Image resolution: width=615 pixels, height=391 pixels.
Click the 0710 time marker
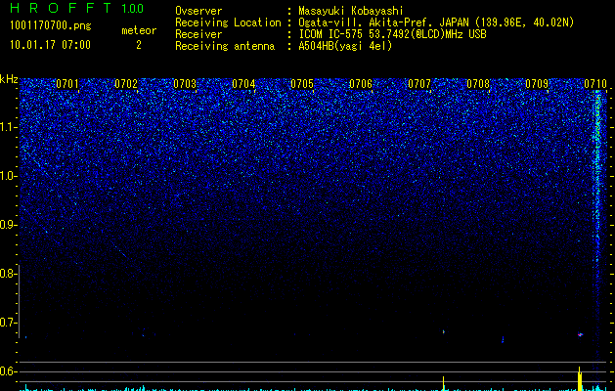click(595, 84)
